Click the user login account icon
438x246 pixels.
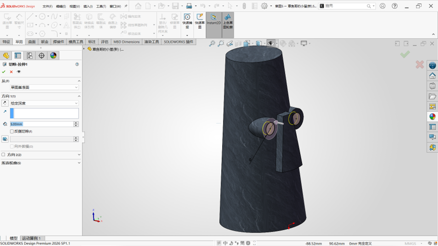click(x=382, y=6)
